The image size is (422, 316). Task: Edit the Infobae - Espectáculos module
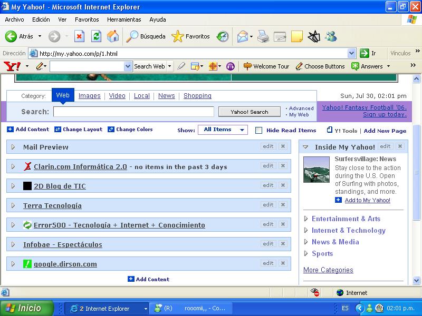[x=268, y=244]
